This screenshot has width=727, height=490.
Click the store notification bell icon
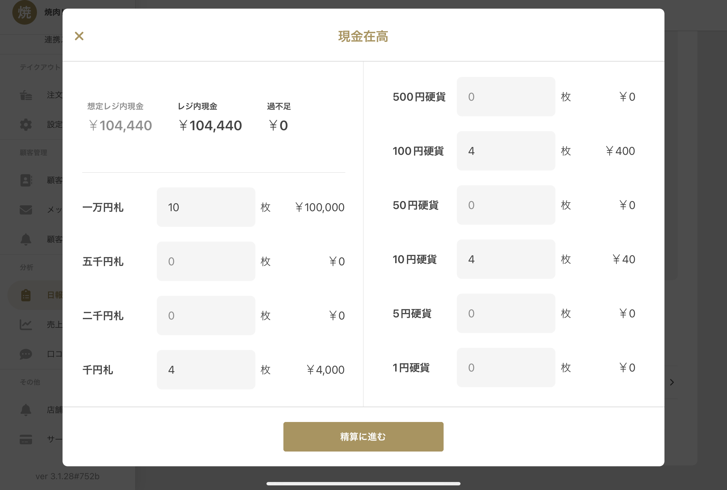tap(26, 410)
